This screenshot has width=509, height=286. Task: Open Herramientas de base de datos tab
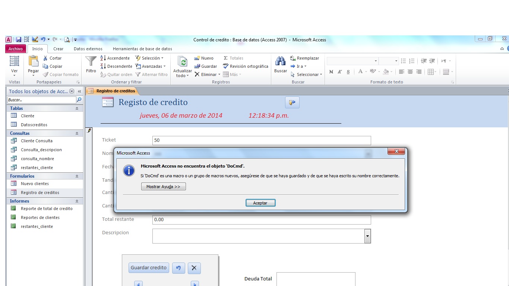pos(142,49)
